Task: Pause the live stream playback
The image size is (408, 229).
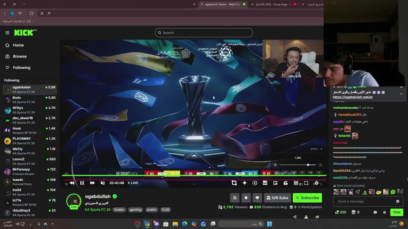Action: 82,183
